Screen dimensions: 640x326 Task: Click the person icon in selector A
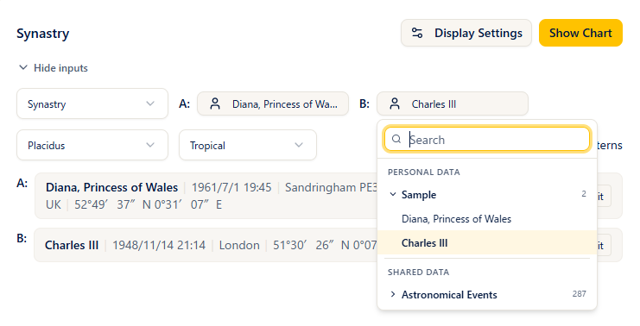pyautogui.click(x=215, y=103)
